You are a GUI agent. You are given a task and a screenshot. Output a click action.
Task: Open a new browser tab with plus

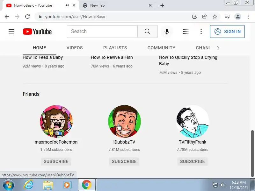(162, 5)
